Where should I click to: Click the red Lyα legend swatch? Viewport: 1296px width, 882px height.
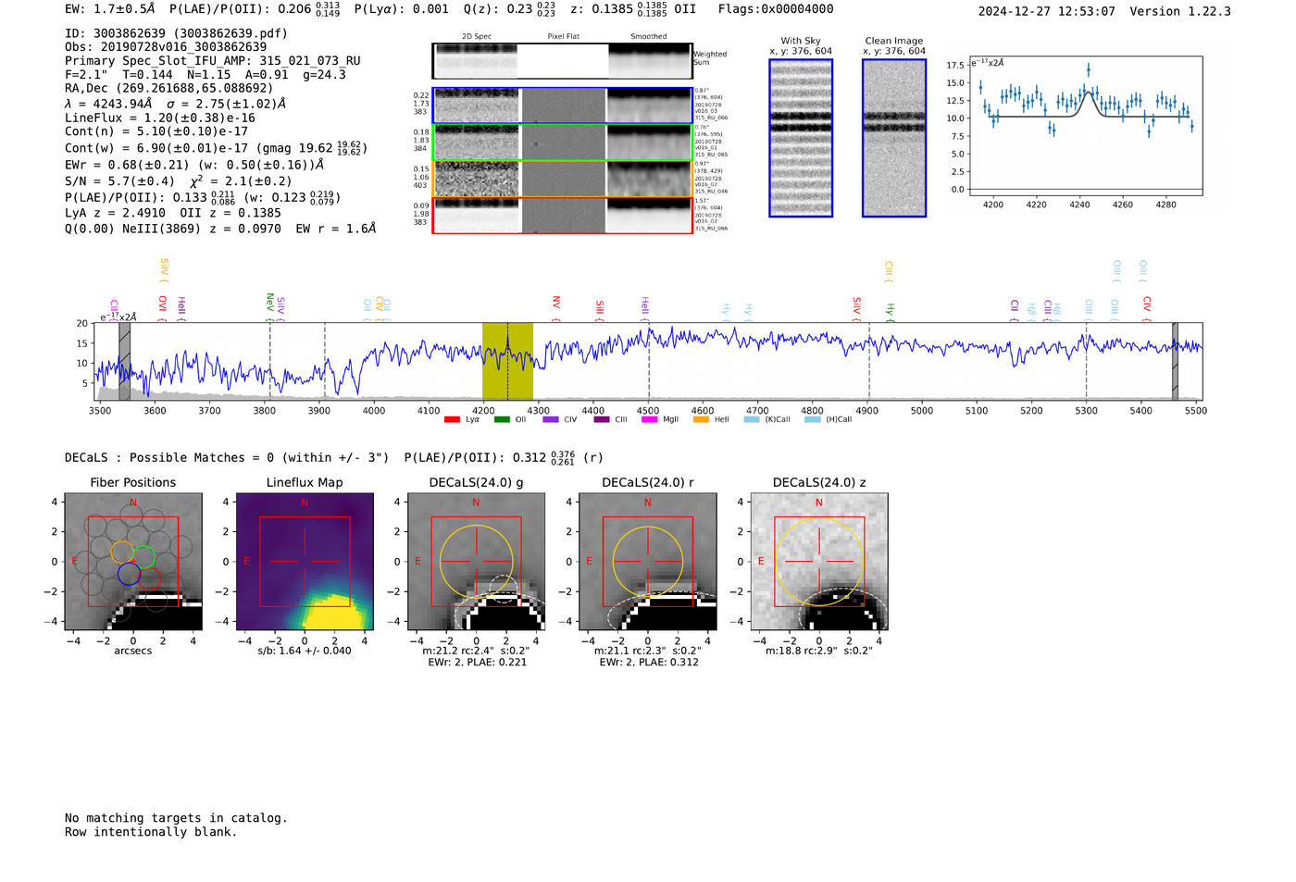click(x=452, y=420)
